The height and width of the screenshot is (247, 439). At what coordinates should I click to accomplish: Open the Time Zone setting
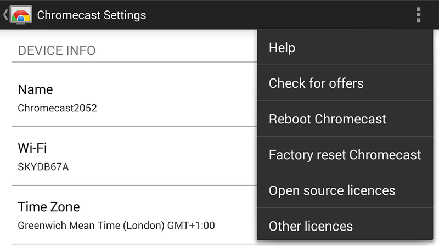click(x=134, y=215)
